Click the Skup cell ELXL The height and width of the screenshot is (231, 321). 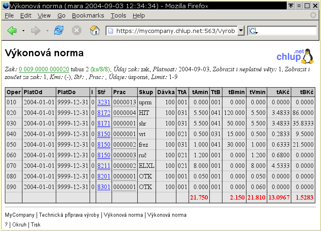(146, 166)
